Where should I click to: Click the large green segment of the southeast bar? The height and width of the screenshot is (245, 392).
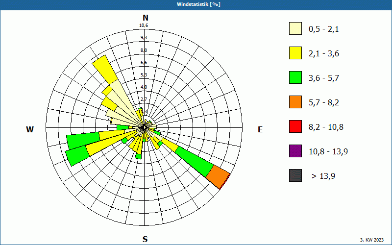(x=195, y=162)
